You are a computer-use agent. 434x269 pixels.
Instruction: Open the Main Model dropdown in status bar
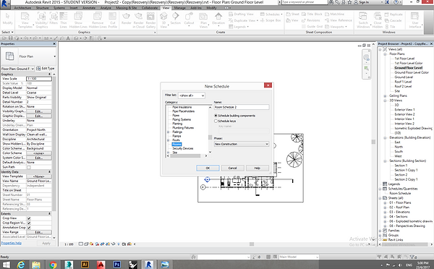(x=299, y=257)
